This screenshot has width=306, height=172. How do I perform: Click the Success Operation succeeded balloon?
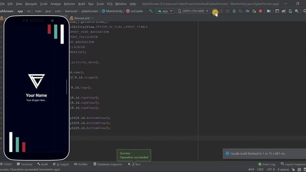click(134, 155)
